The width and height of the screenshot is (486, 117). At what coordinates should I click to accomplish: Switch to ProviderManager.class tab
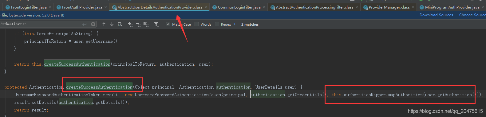click(x=389, y=7)
